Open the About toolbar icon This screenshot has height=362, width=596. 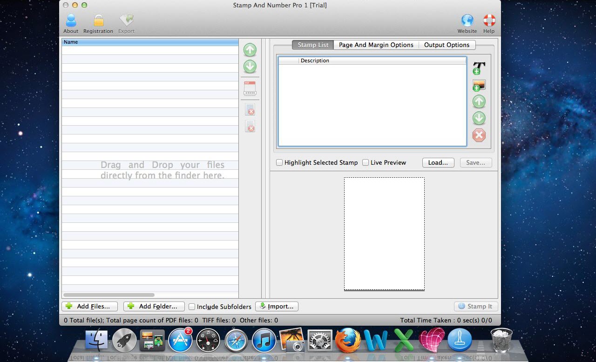71,21
